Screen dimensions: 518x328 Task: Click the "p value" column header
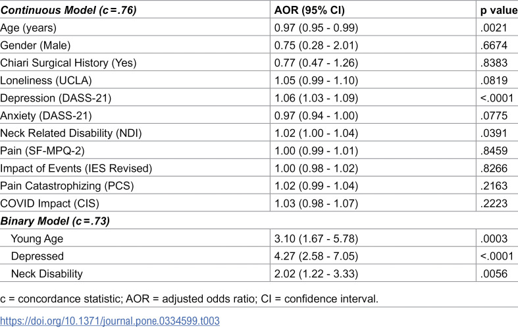point(497,9)
